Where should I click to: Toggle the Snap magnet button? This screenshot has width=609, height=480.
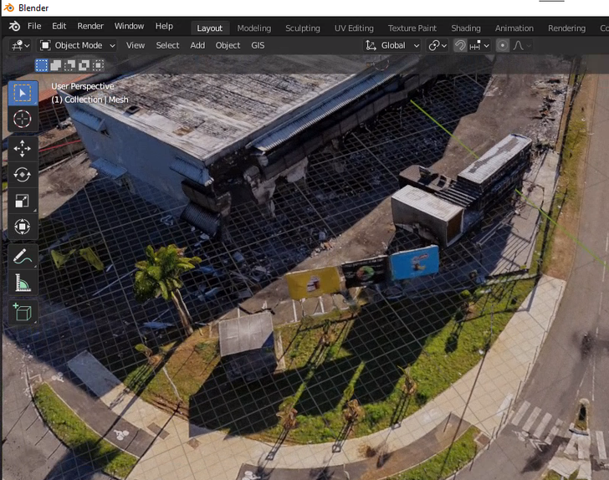click(x=460, y=45)
